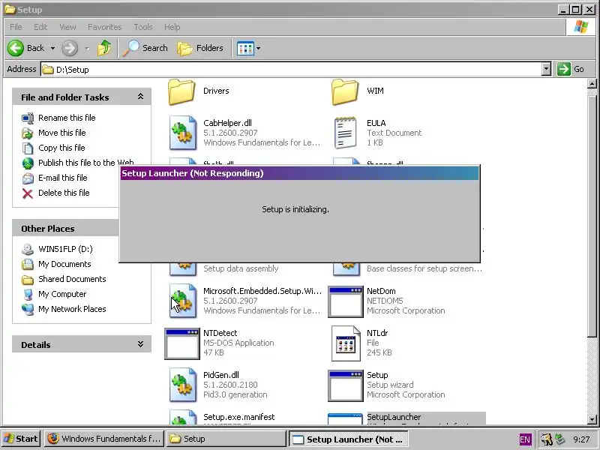Select the EULA text document icon
This screenshot has height=450, width=600.
tap(345, 133)
